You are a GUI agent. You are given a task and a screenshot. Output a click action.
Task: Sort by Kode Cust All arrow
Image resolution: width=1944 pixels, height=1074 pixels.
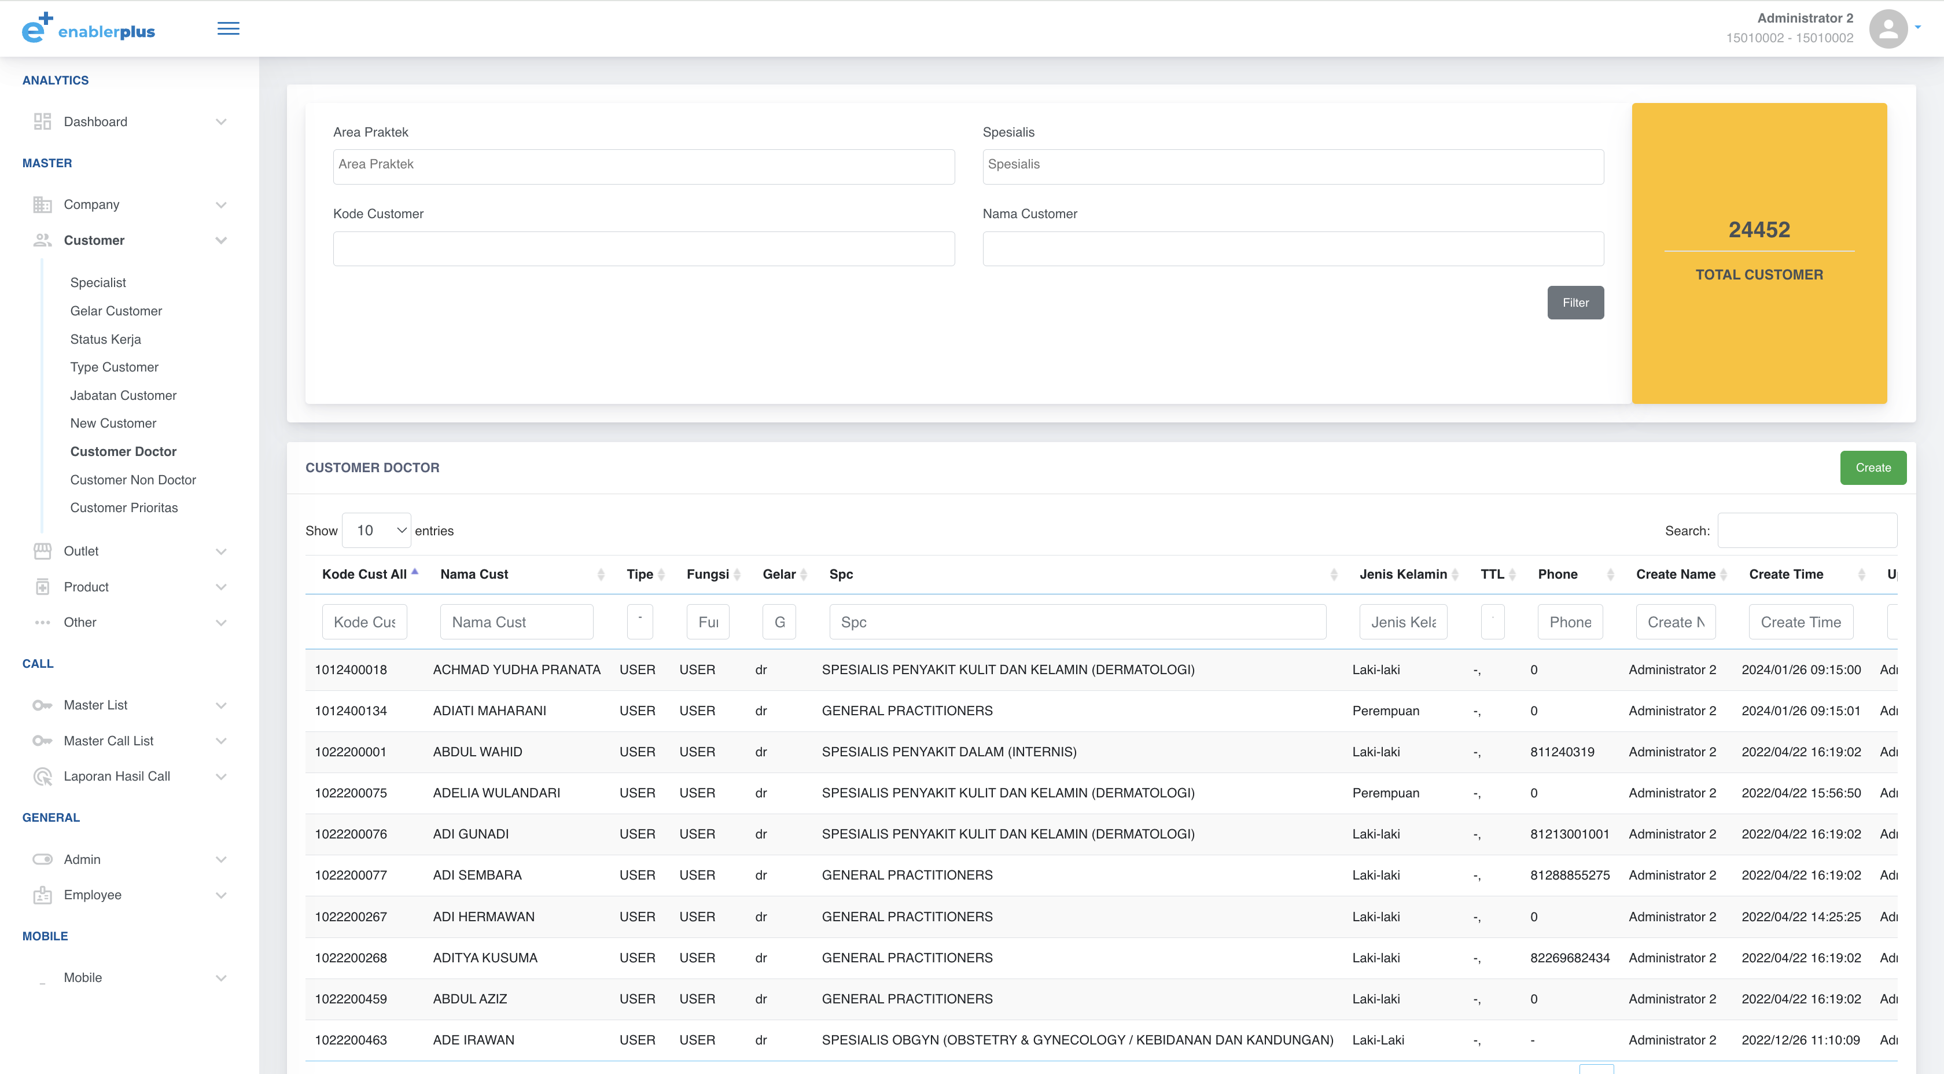click(x=415, y=571)
